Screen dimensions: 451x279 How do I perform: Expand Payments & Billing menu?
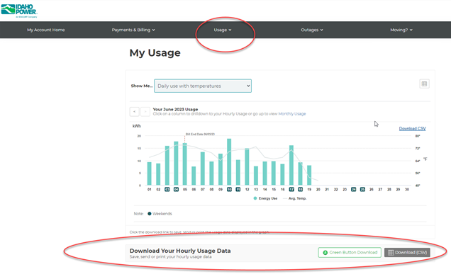click(x=133, y=30)
